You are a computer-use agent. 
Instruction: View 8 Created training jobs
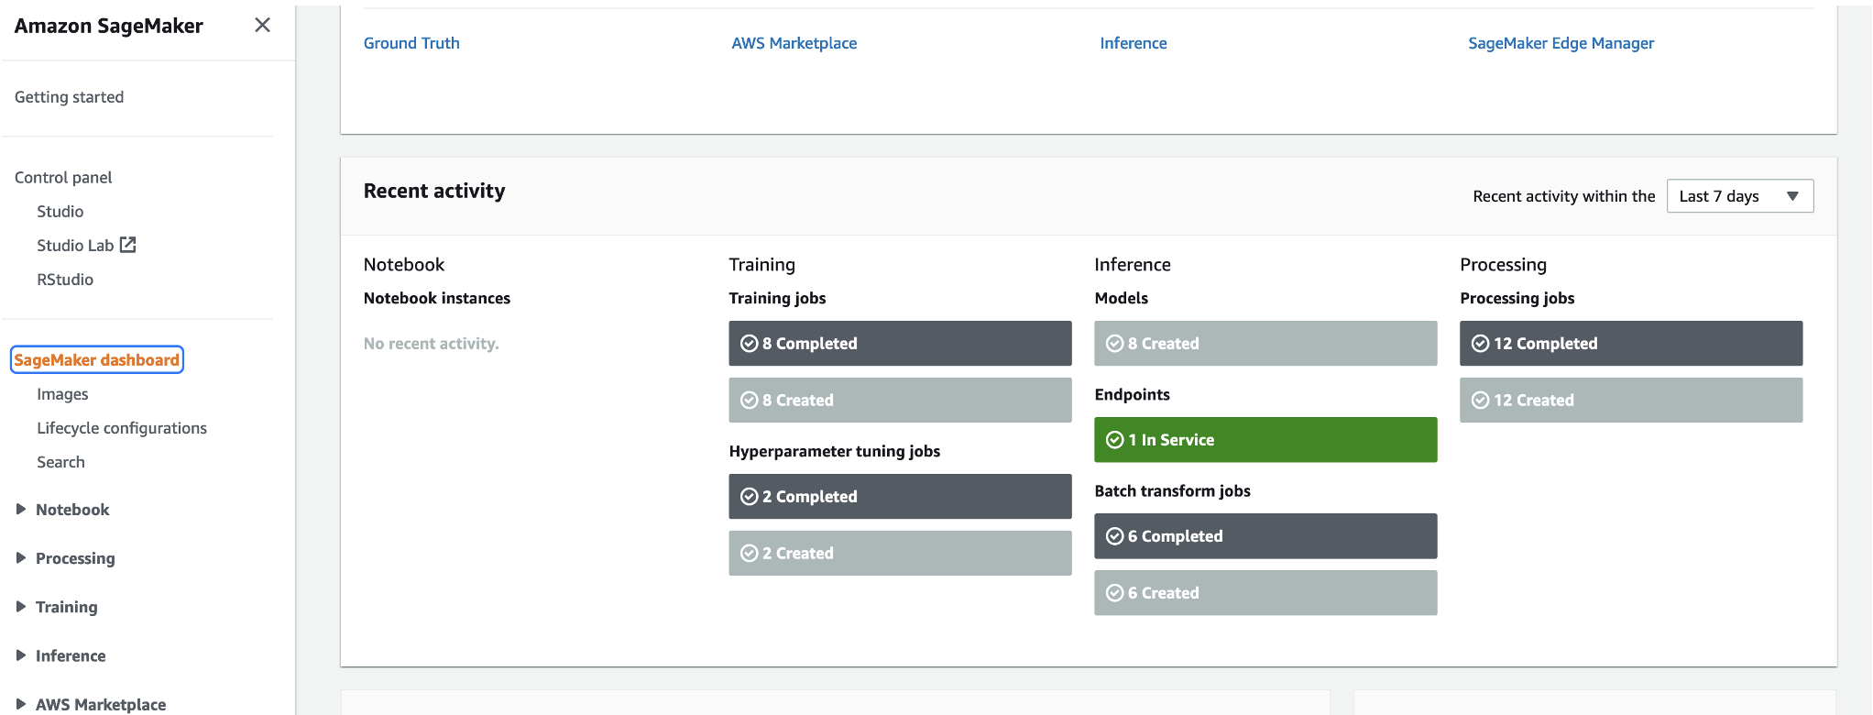pyautogui.click(x=900, y=401)
